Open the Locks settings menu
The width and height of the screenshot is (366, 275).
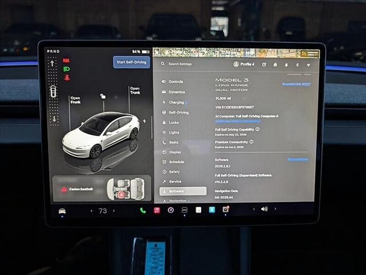170,123
